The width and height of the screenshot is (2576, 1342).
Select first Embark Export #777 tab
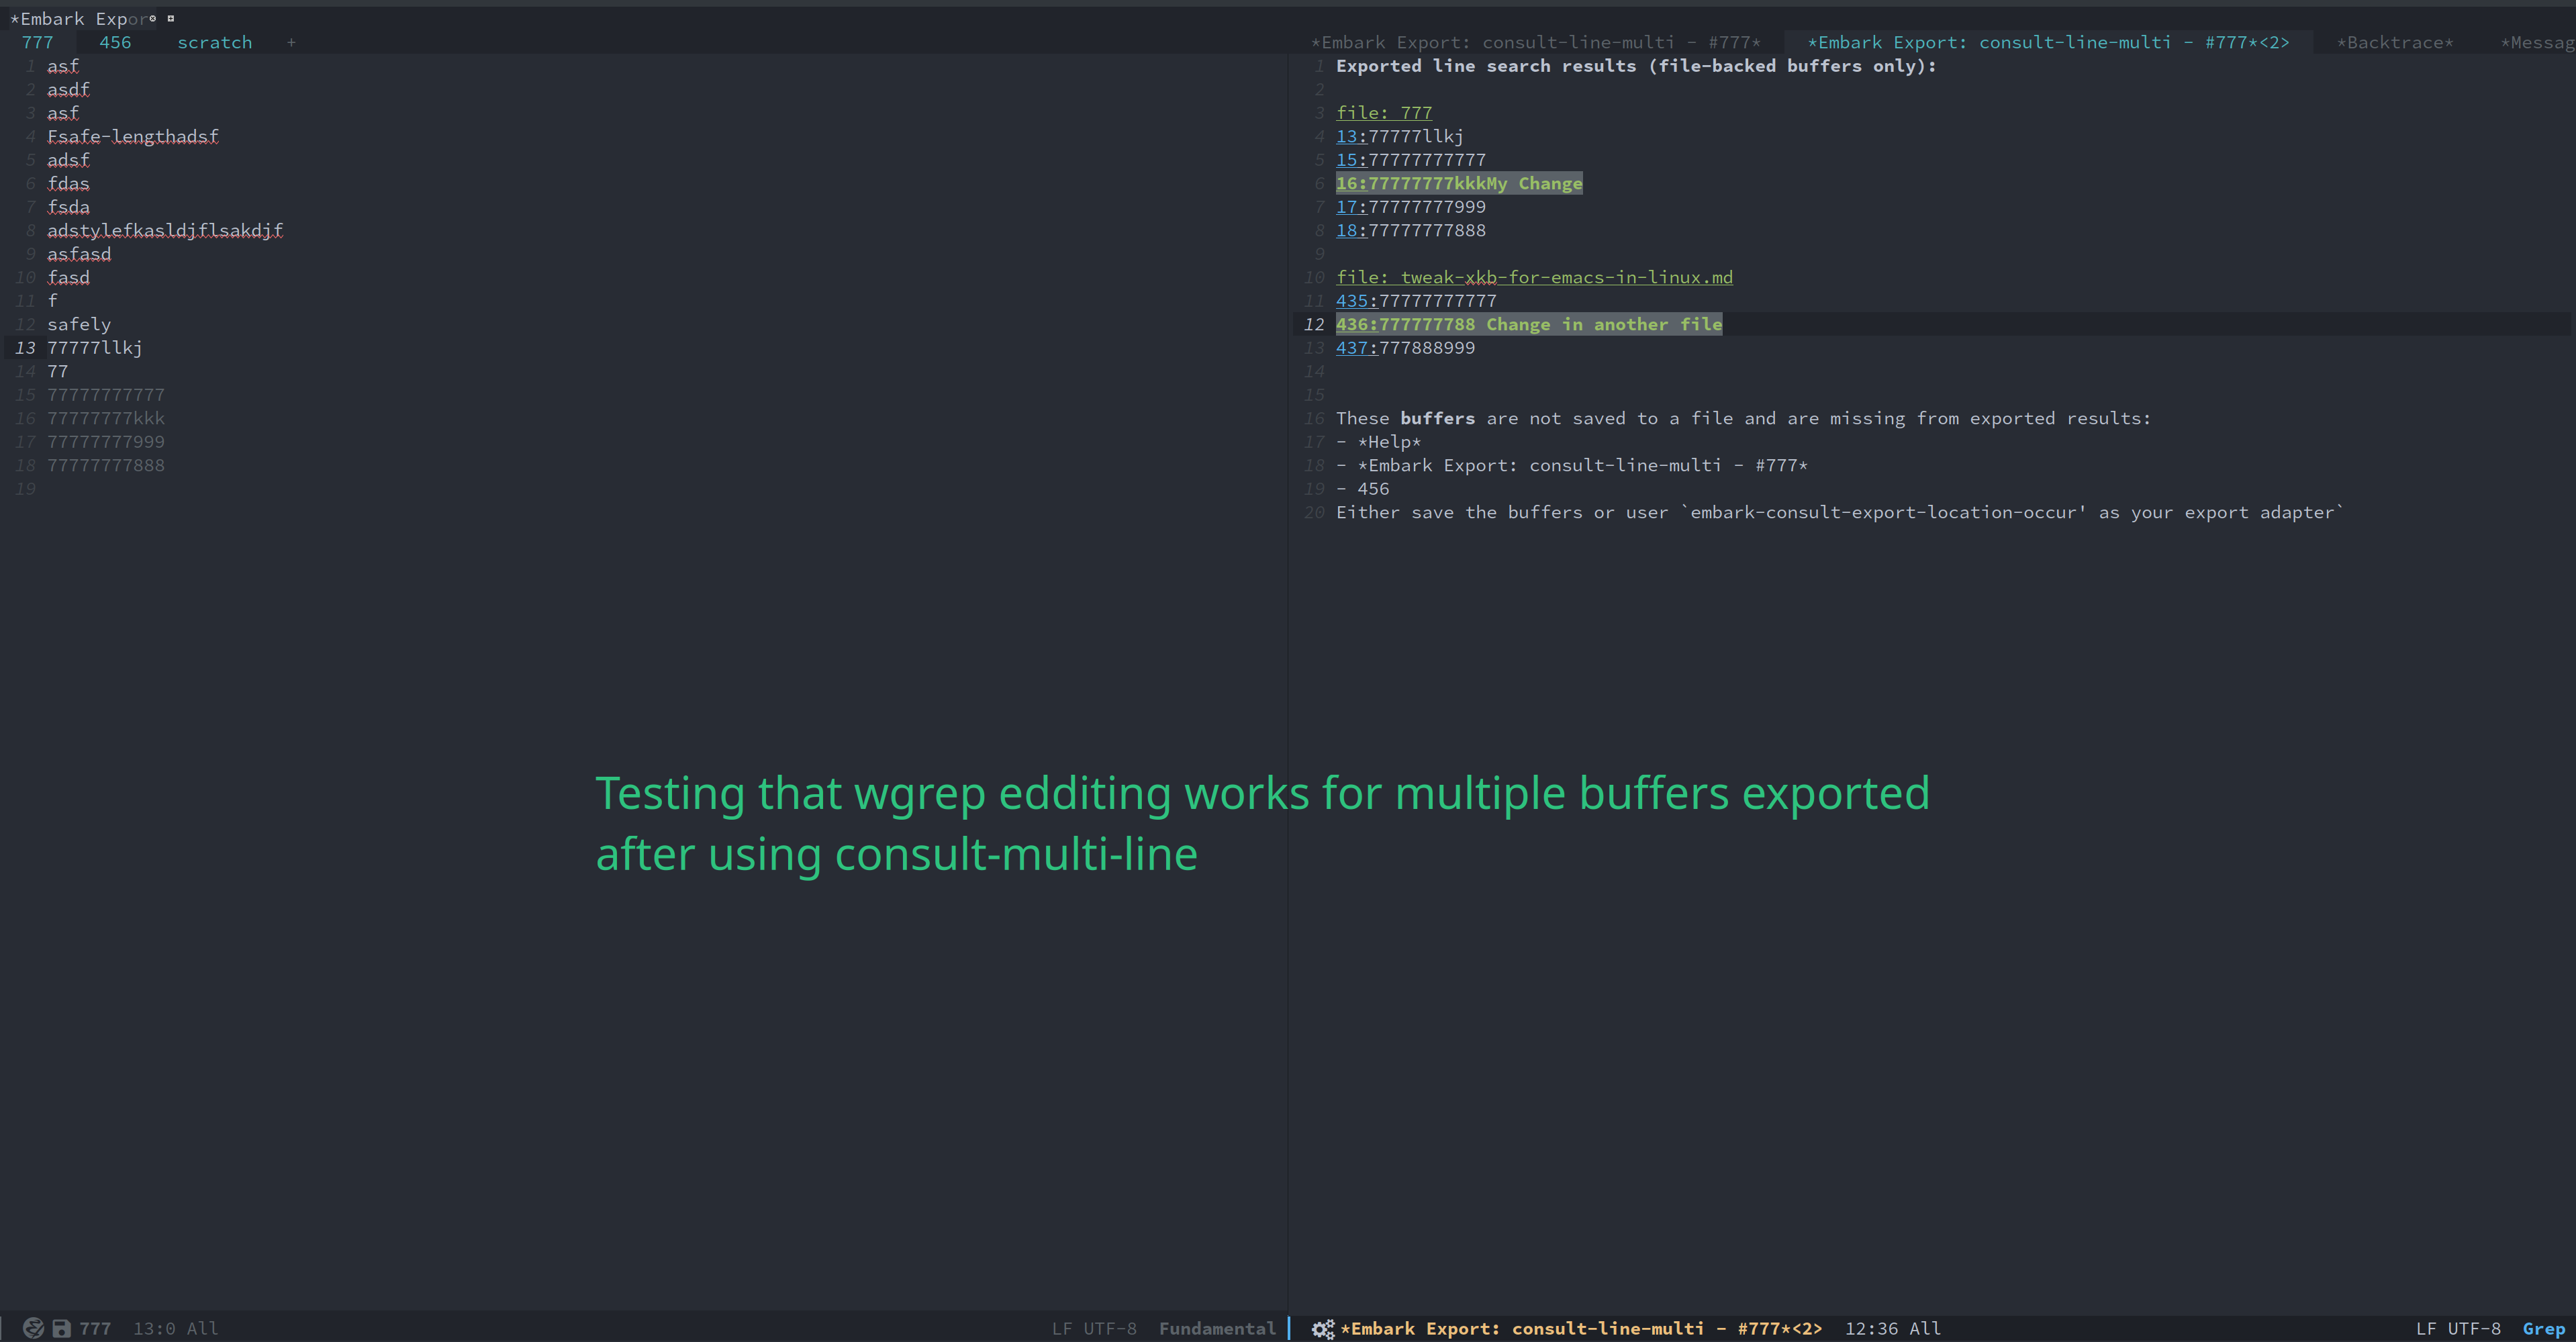(x=1535, y=42)
